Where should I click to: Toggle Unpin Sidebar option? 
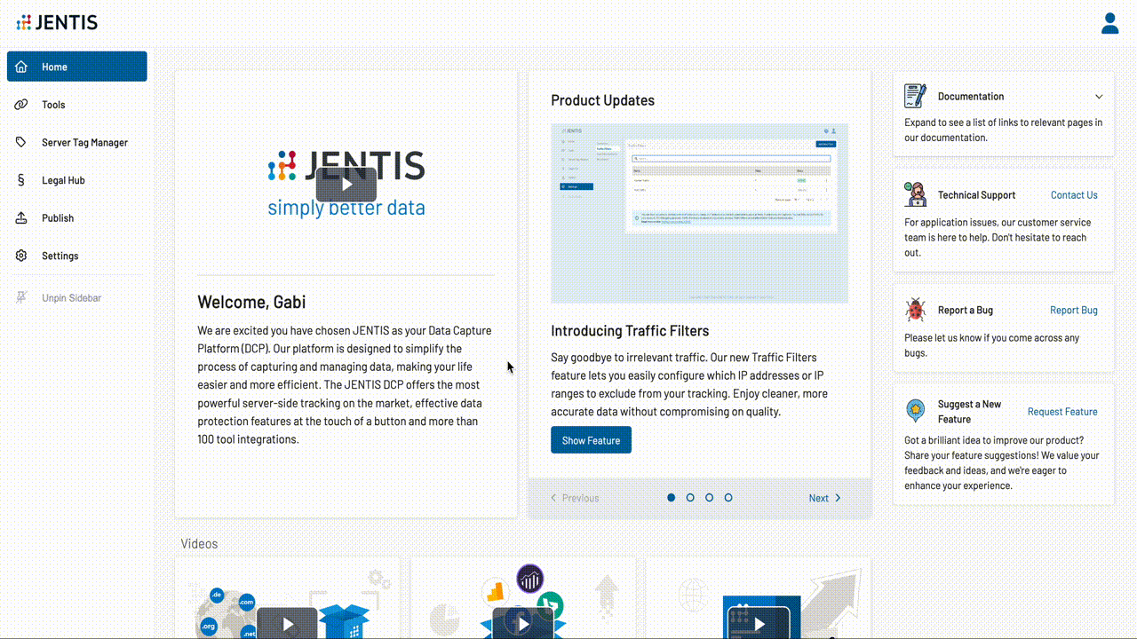pos(77,297)
